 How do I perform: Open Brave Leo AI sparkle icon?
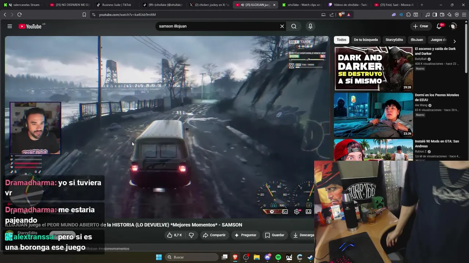click(450, 15)
